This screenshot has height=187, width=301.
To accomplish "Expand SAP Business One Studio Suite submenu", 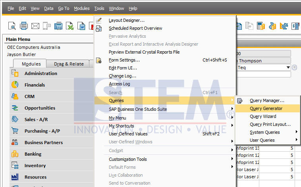I will pos(165,109).
